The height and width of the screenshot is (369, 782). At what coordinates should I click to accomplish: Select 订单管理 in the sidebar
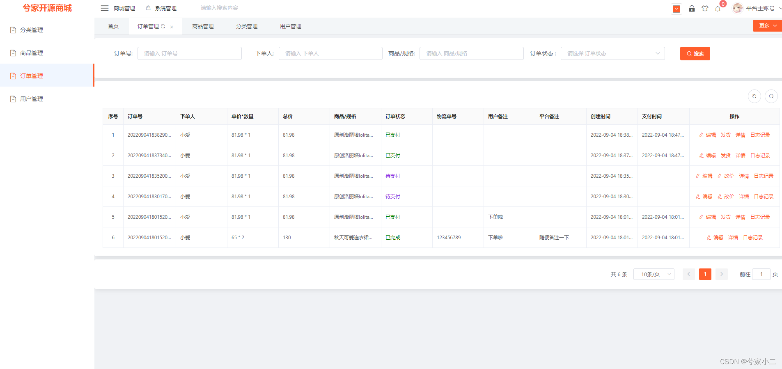coord(47,76)
